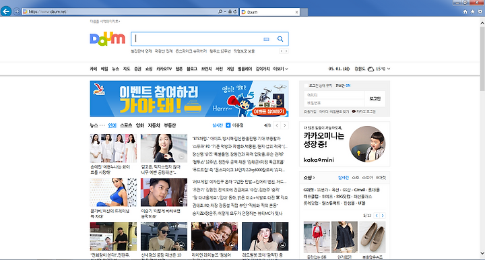The width and height of the screenshot is (485, 260).
Task: Click the Daum logo
Action: [x=107, y=39]
